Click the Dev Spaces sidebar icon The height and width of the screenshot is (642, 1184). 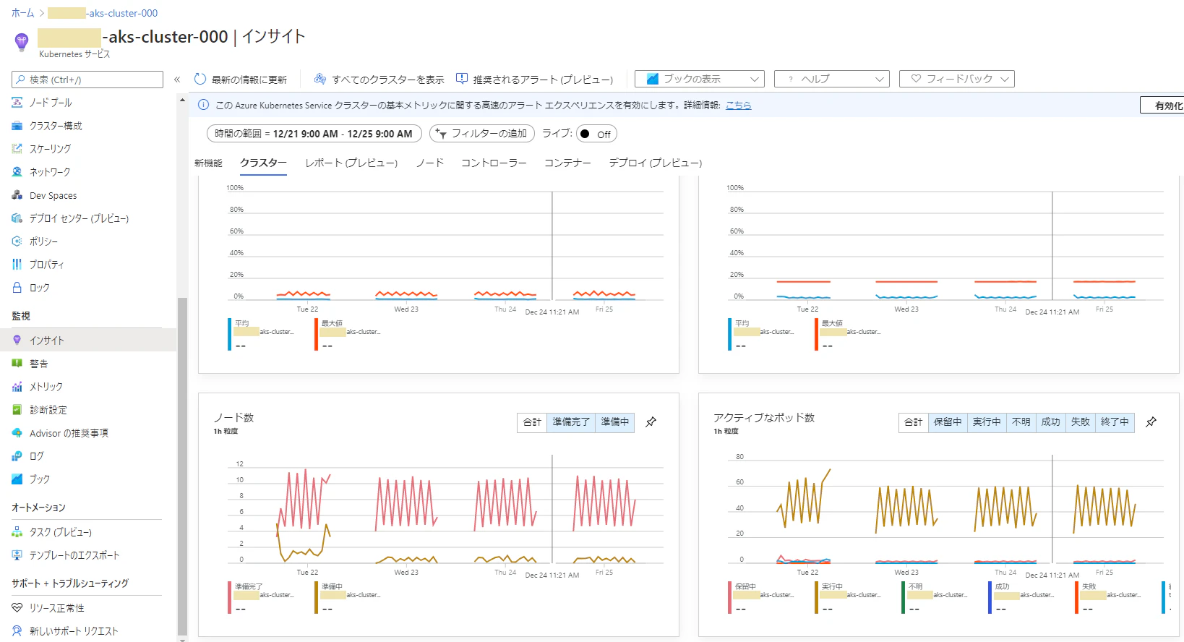tap(17, 195)
